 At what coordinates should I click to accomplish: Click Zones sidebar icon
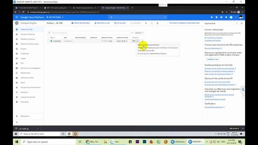[x=17, y=83]
